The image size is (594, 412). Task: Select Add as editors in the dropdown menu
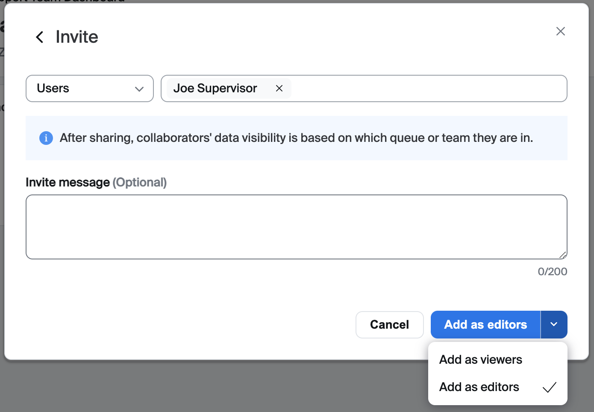pos(479,387)
